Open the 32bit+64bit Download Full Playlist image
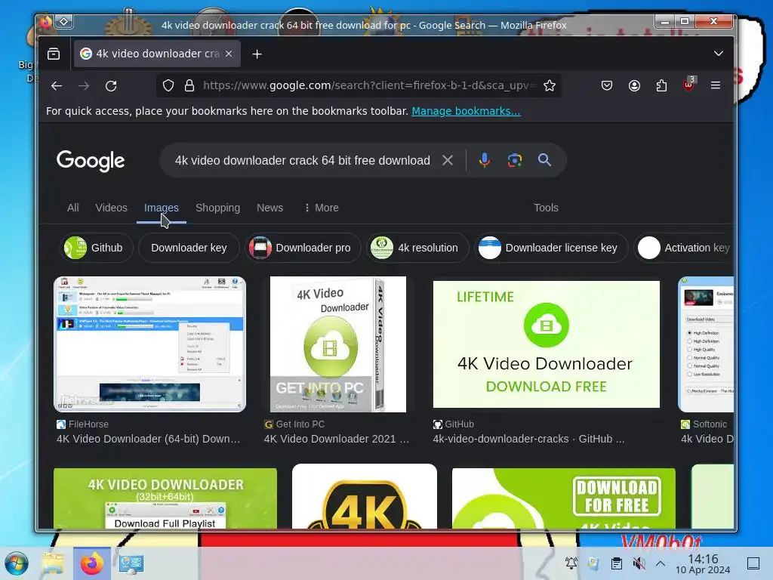Viewport: 773px width, 580px height. click(165, 498)
